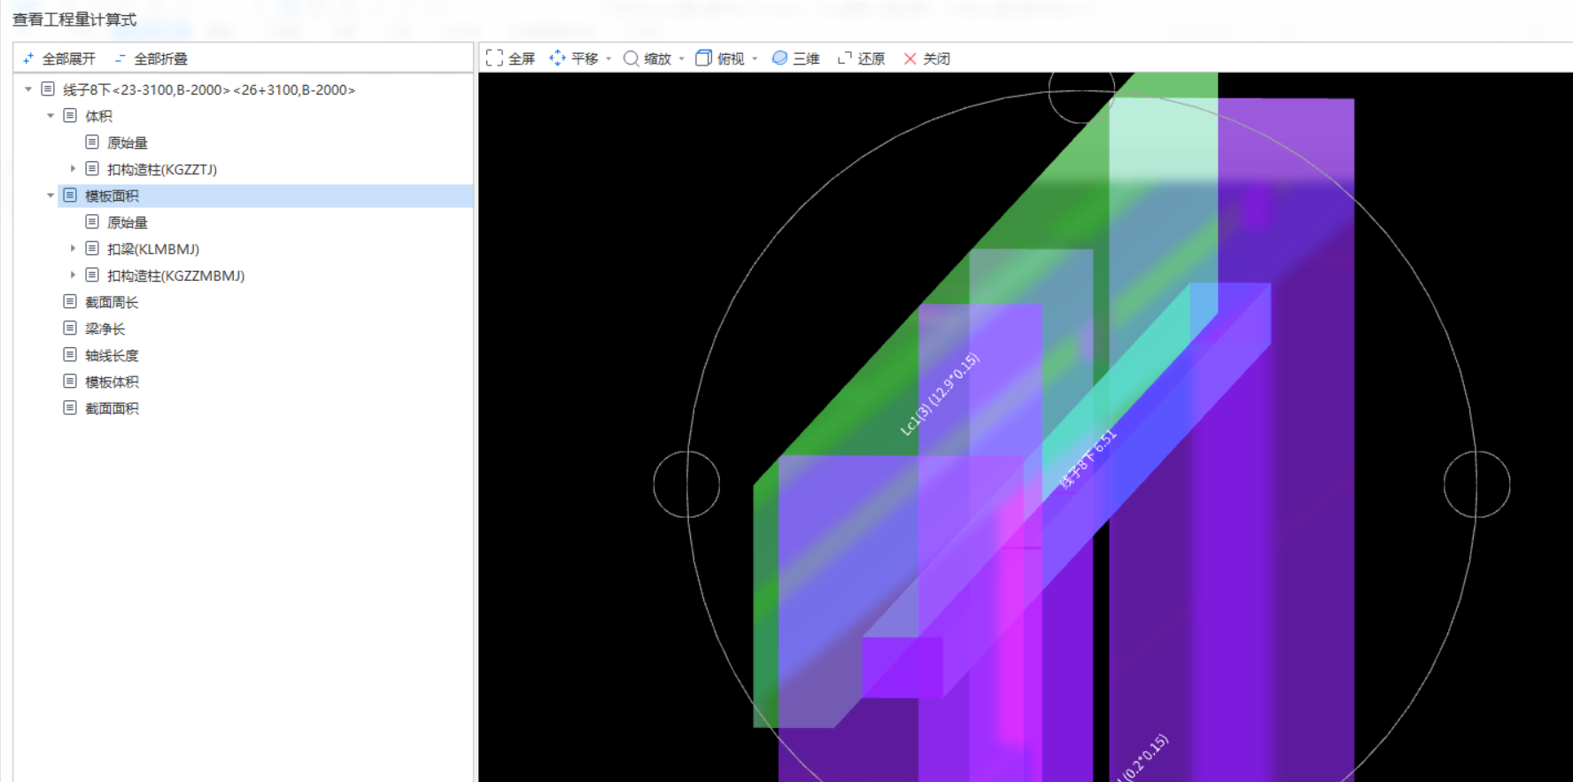Image resolution: width=1573 pixels, height=782 pixels.
Task: Click document icon beside 轴线长度
Action: 70,354
